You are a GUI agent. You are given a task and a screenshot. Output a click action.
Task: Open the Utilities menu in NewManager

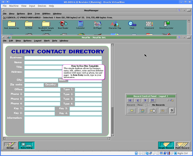point(46,14)
